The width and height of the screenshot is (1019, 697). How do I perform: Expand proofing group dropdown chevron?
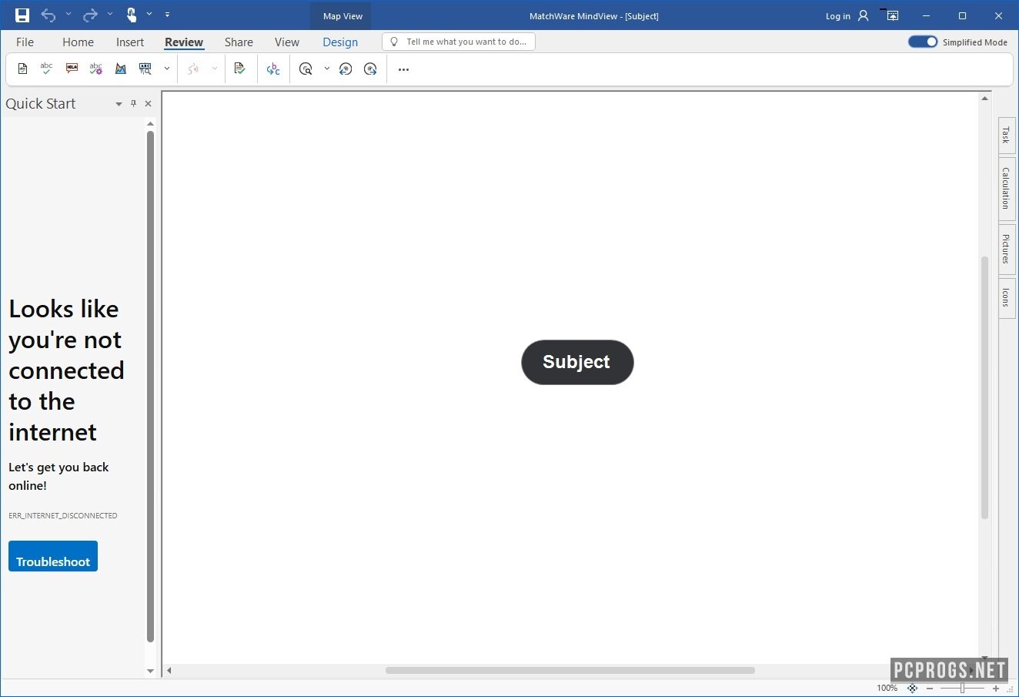pos(166,69)
